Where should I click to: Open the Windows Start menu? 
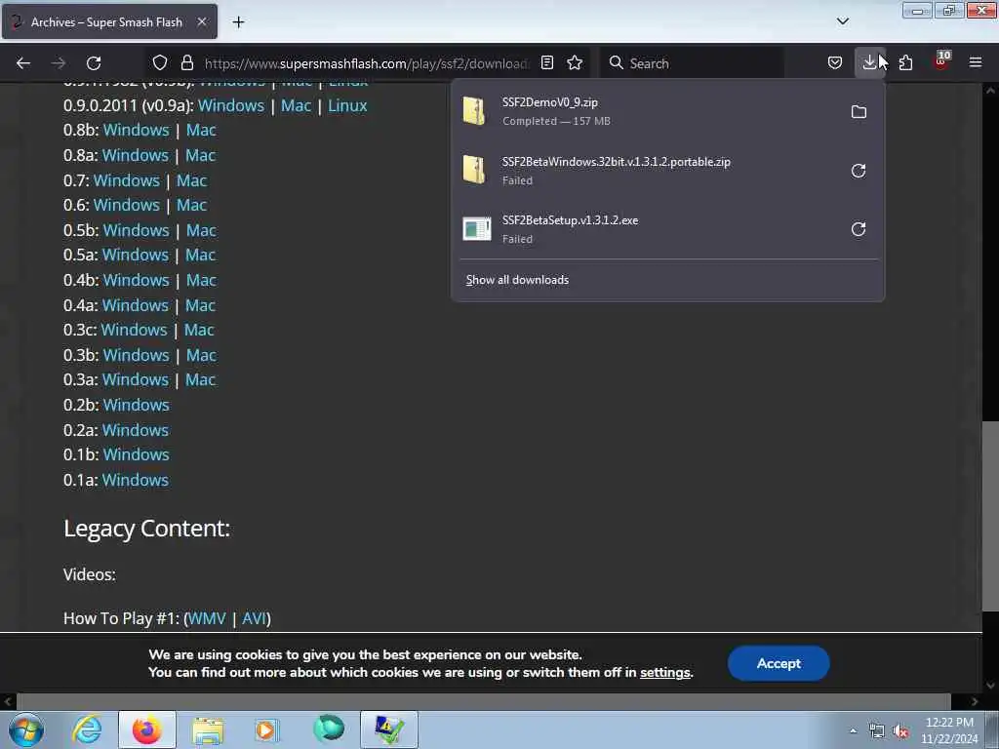[25, 729]
